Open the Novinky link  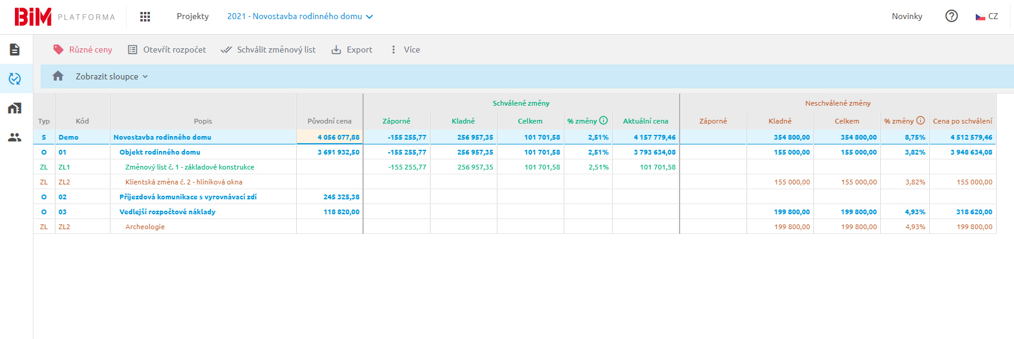pyautogui.click(x=907, y=17)
